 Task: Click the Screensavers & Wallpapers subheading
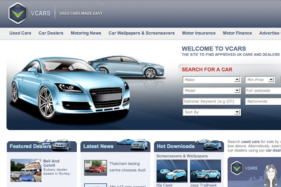click(x=182, y=156)
